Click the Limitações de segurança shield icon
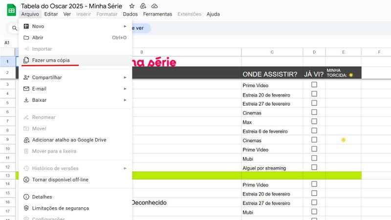This screenshot has width=391, height=220. pos(26,208)
